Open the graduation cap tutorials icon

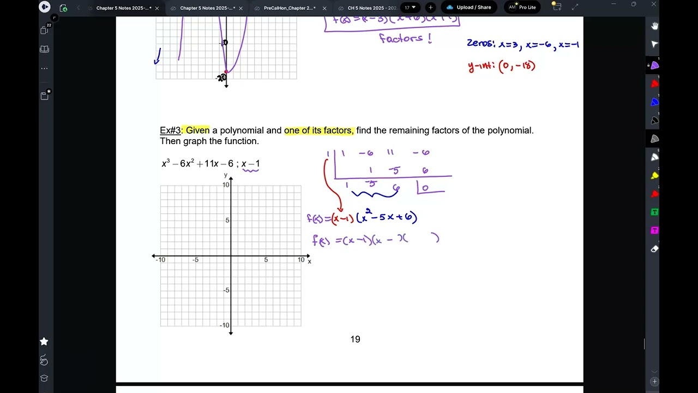[x=44, y=378]
